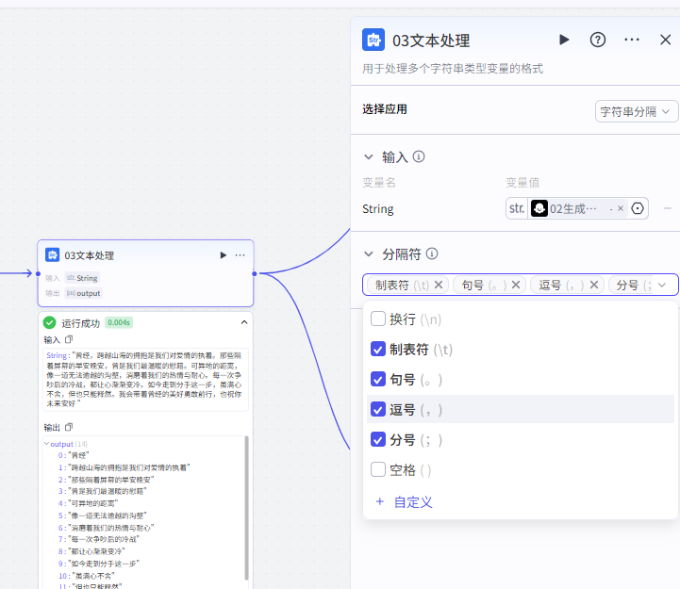
Task: Click the 02生成 avatar icon in variable chip
Action: 539,208
